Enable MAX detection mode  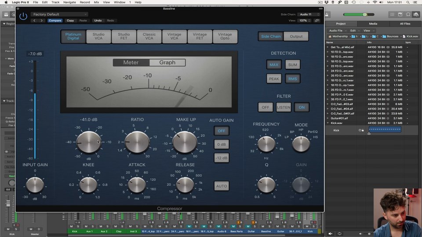[x=274, y=65]
